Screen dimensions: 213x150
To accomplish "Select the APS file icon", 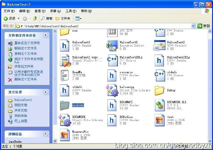I will [x=112, y=33].
